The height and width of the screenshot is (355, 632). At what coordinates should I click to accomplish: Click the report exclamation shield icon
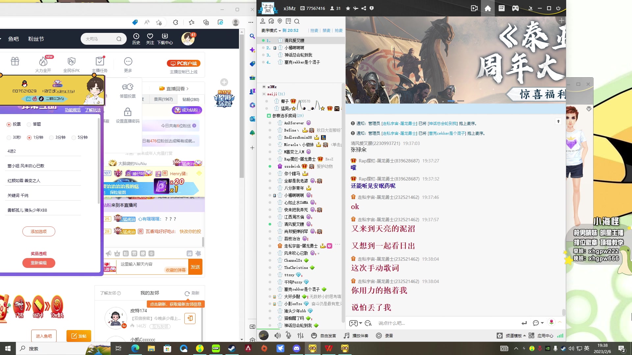372,9
